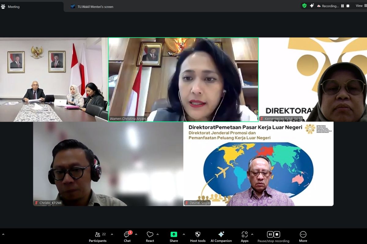Screen dimensions: 367x244
Task: Select Wamen Christina Aryani's video tile
Action: 183,79
